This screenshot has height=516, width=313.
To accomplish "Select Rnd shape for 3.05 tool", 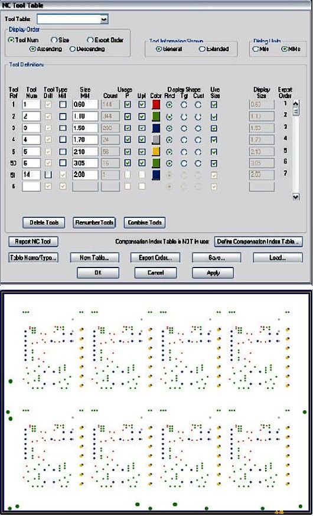I will [x=169, y=163].
